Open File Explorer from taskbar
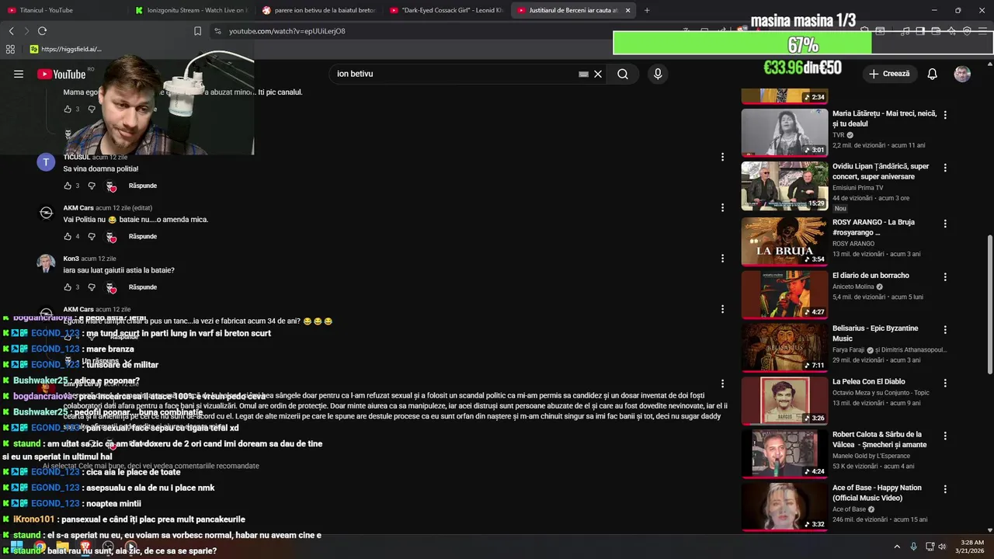The height and width of the screenshot is (559, 994). [x=62, y=547]
